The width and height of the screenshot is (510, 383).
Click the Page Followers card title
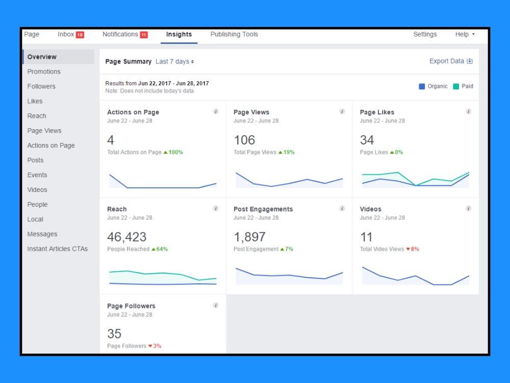coord(132,306)
